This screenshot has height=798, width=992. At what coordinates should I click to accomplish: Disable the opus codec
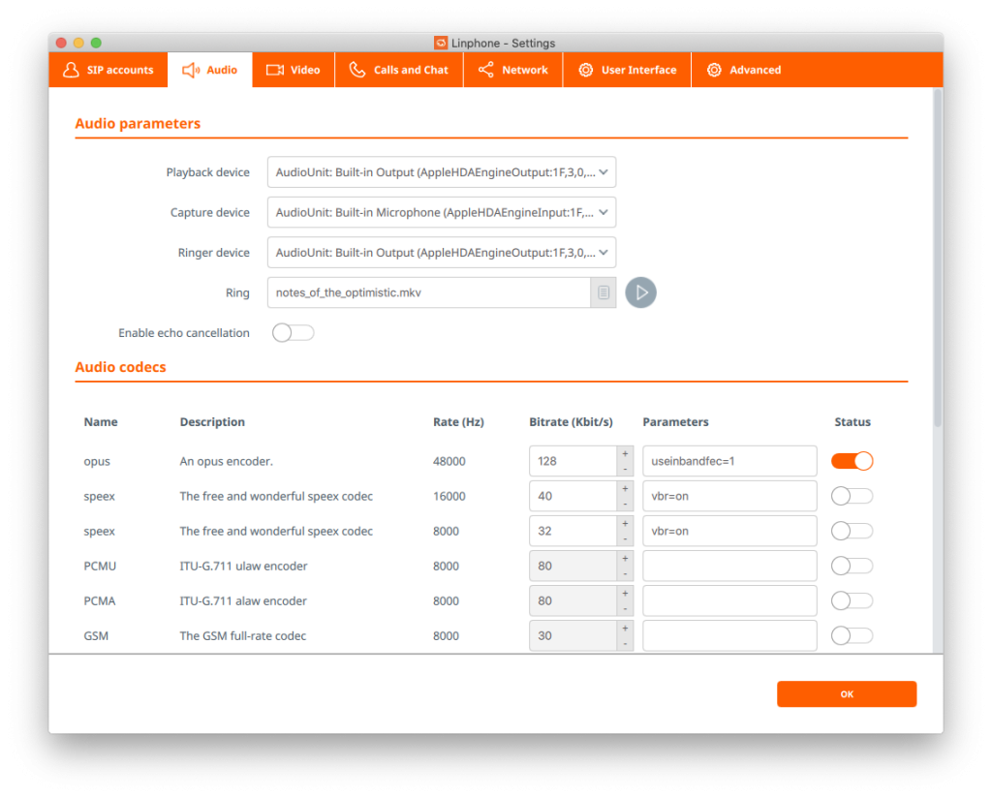(852, 461)
